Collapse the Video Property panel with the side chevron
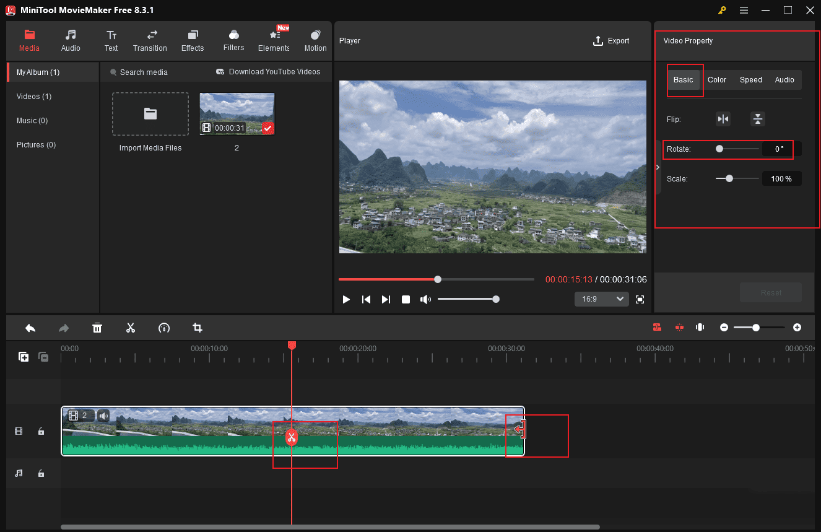821x532 pixels. click(x=658, y=167)
